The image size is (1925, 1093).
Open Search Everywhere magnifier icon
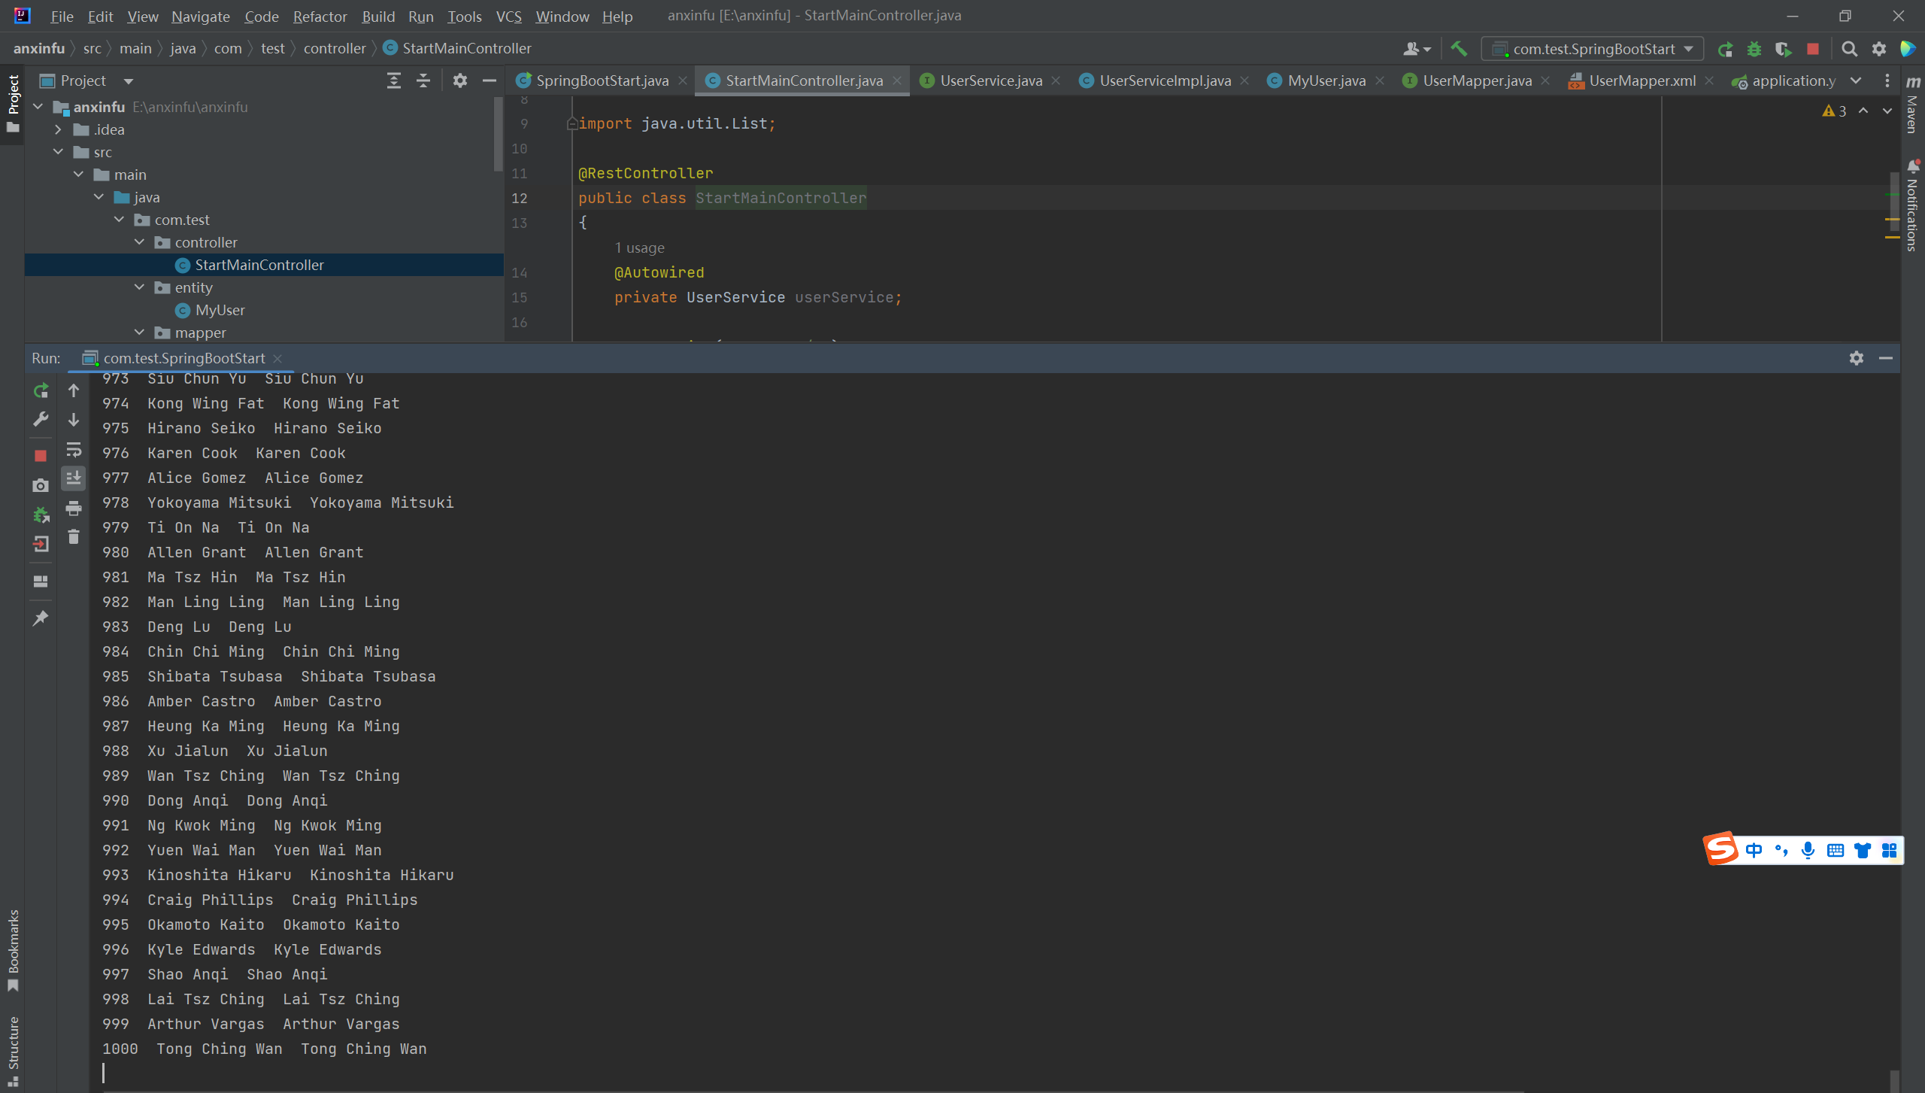(1849, 49)
